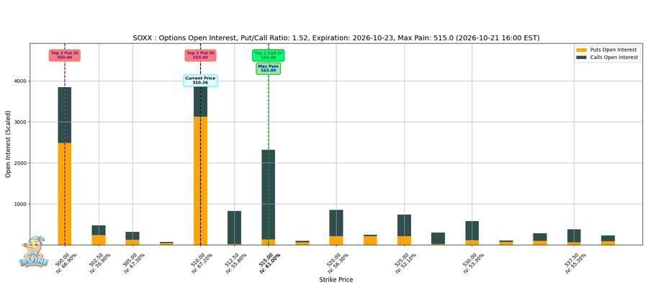Click the chart title showing Put/Call Ratio 1.52
Image resolution: width=648 pixels, height=288 pixels.
tap(336, 38)
